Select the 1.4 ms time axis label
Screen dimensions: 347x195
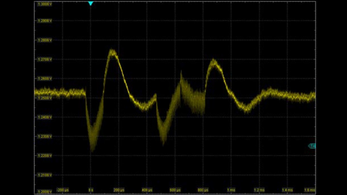tap(287, 190)
